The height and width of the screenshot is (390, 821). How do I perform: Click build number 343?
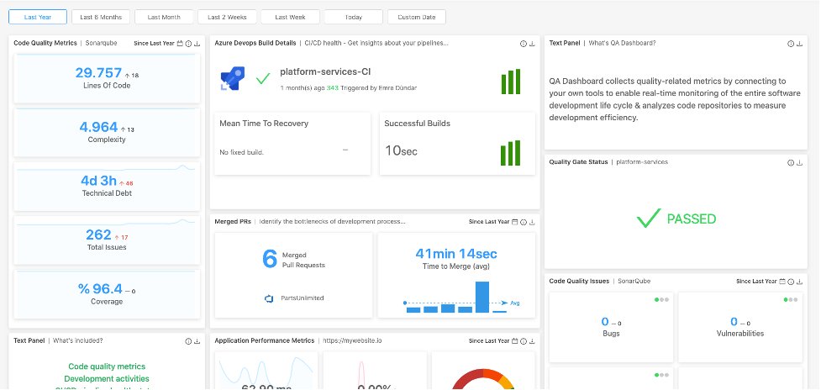point(333,88)
